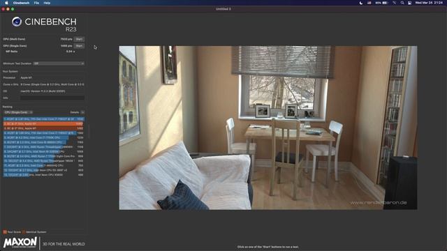Open the Cinebench application menu

(21, 3)
